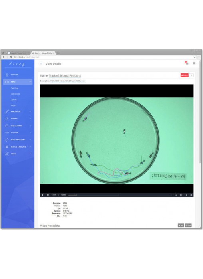Select Upload in the Video submenu
This screenshot has height=279, width=203.
click(14, 100)
